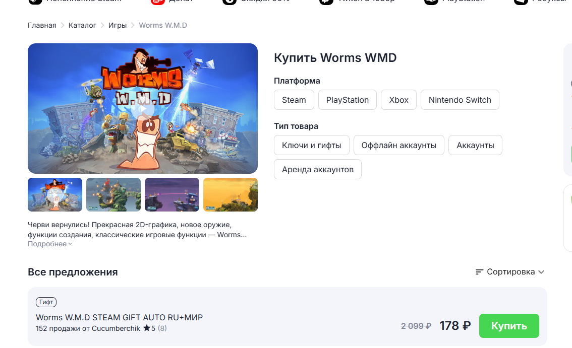Select Оффлайн аккаунты product type
The height and width of the screenshot is (348, 572).
tap(398, 145)
